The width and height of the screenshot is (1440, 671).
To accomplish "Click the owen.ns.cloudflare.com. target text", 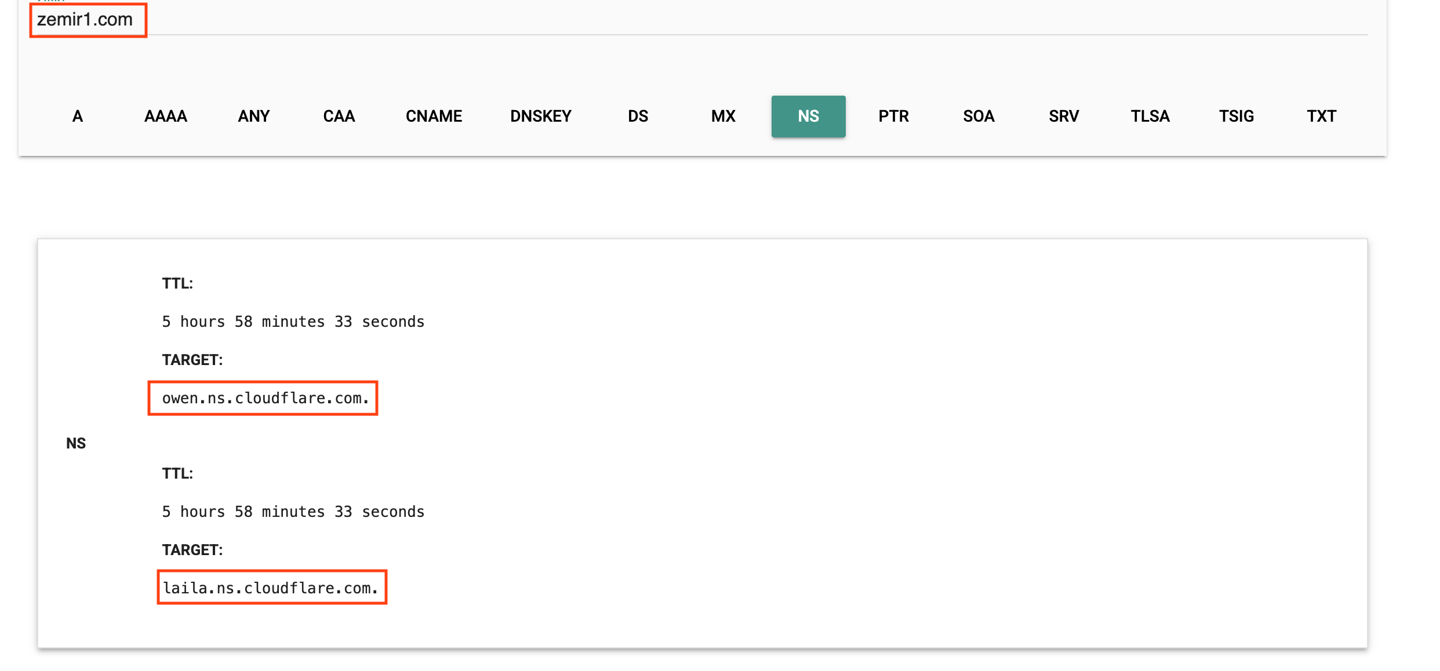I will 265,398.
